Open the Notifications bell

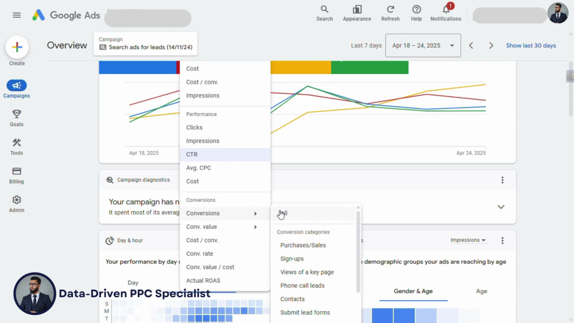tap(445, 13)
